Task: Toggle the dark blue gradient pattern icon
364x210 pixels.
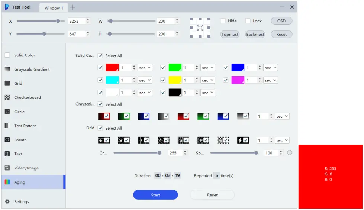Action: point(144,116)
